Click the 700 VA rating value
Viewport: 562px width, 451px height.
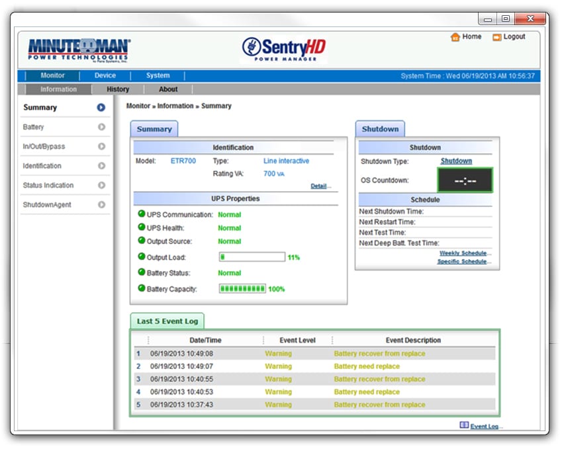point(274,174)
